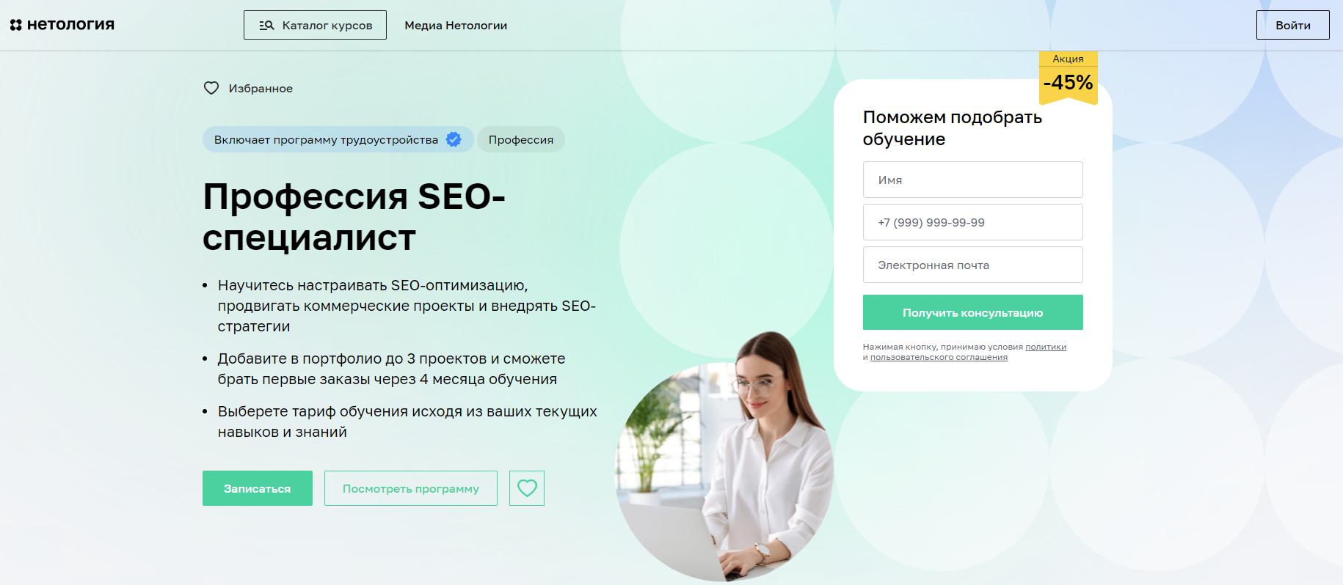Click the Нетология logo icon
Viewport: 1343px width, 585px height.
[16, 25]
